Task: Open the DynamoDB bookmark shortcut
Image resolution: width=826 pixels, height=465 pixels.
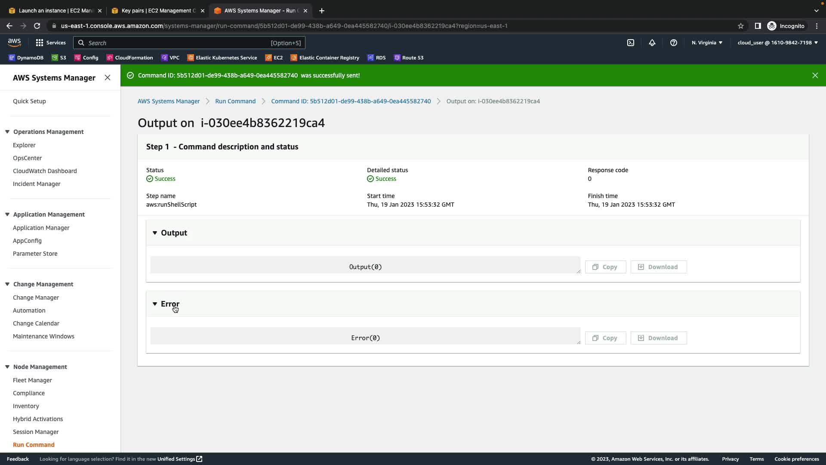Action: click(x=26, y=58)
